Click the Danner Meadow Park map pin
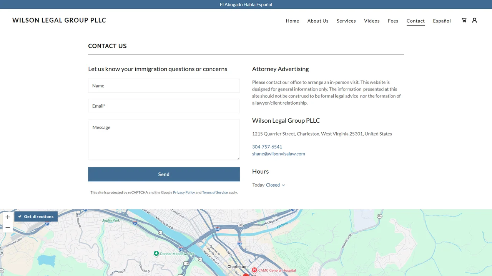Screen dimensions: 492x276 coord(156,254)
